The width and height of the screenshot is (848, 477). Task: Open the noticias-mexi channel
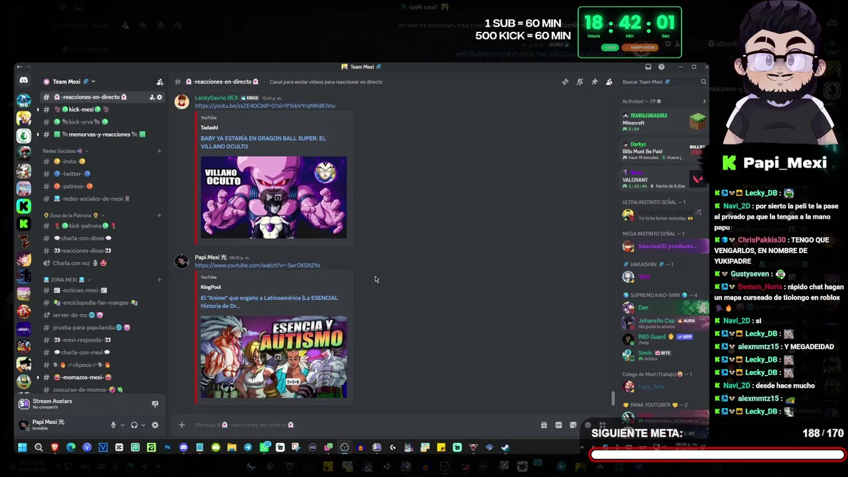[x=102, y=290]
